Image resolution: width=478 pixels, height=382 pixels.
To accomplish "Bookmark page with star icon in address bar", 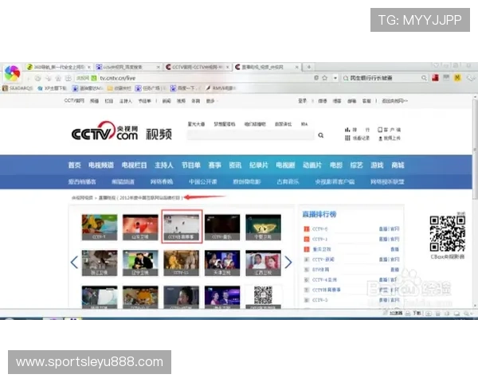I will (325, 78).
